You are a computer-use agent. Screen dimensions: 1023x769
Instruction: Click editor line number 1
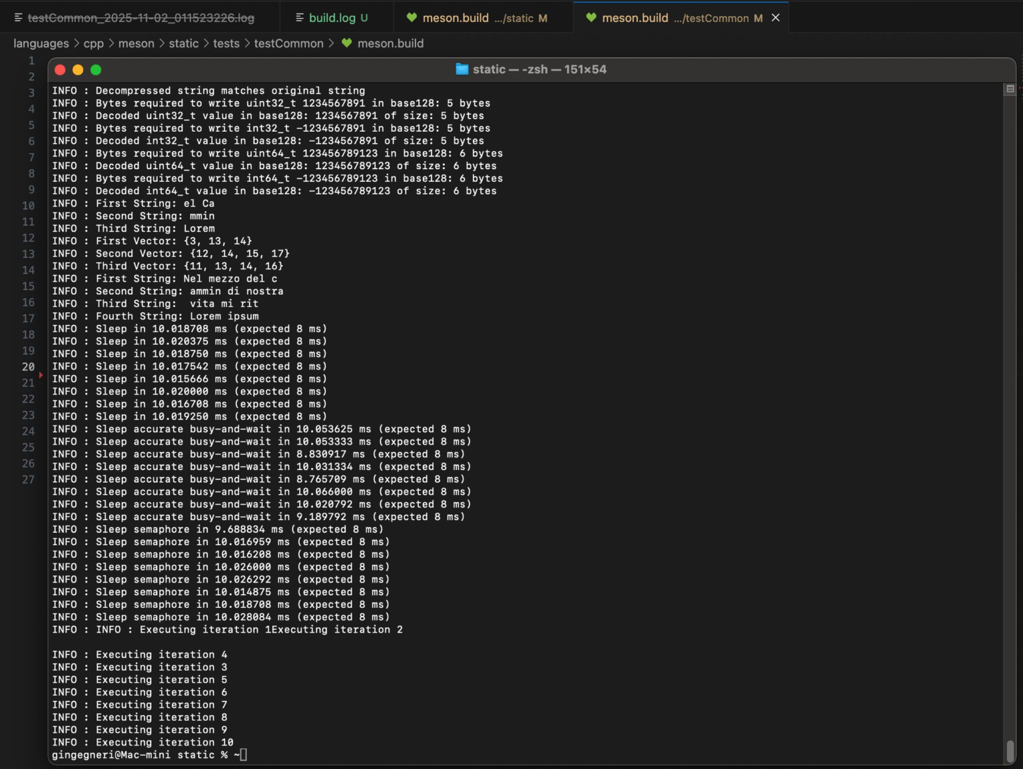[x=31, y=61]
